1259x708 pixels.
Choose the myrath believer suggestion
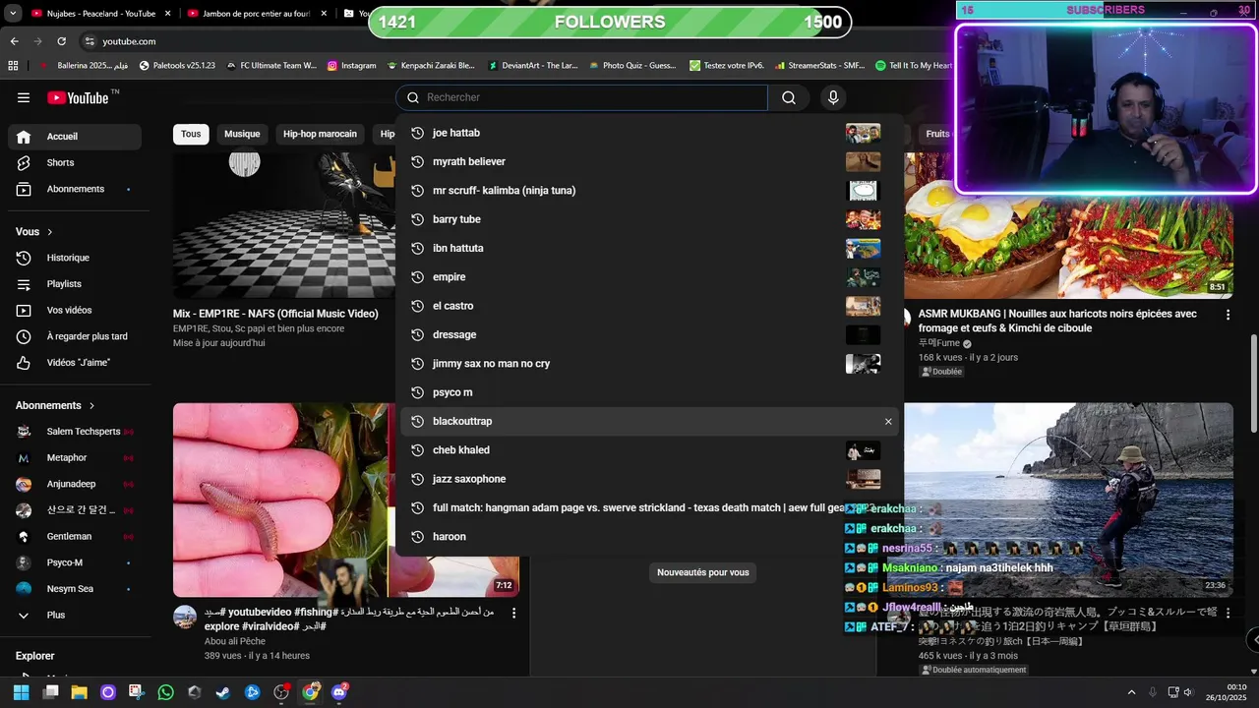click(649, 161)
